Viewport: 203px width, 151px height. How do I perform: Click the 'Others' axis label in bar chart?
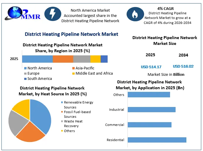tap(119, 95)
